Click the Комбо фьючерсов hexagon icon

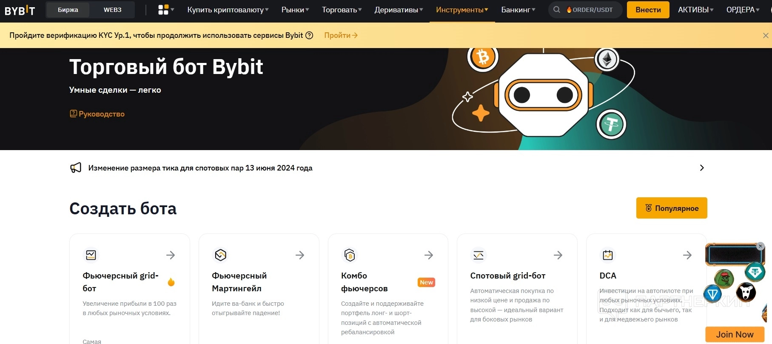coord(350,255)
